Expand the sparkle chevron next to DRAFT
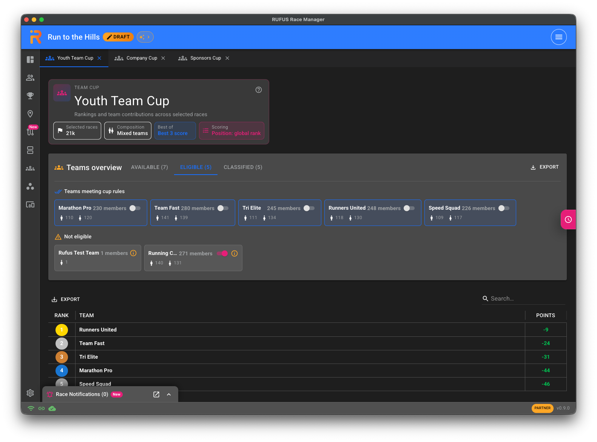This screenshot has height=442, width=597. click(145, 37)
